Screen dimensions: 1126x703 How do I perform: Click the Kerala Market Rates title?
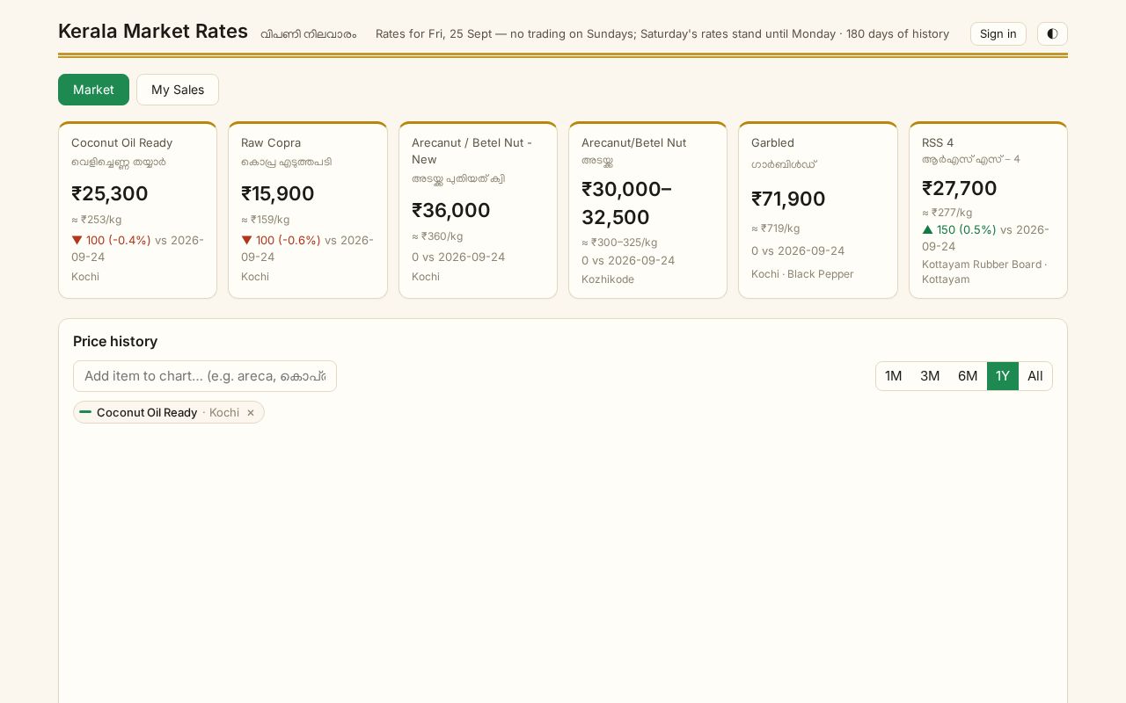pos(153,32)
